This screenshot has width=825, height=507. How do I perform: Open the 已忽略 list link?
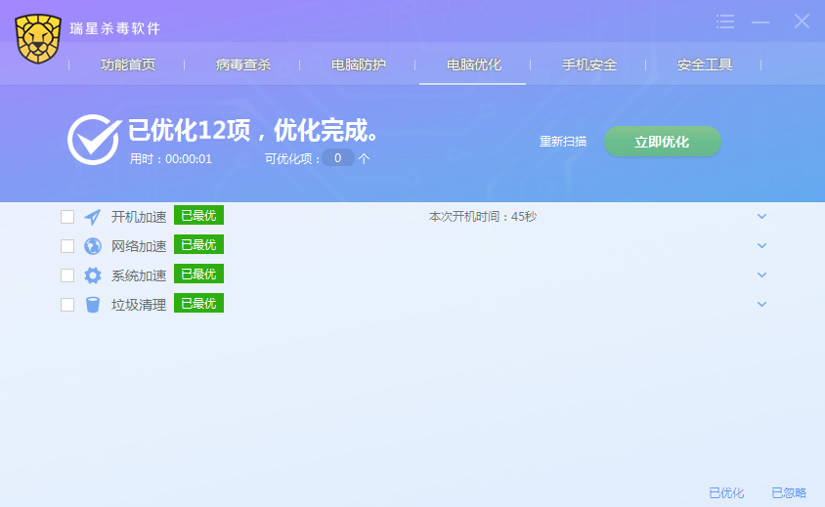(789, 493)
